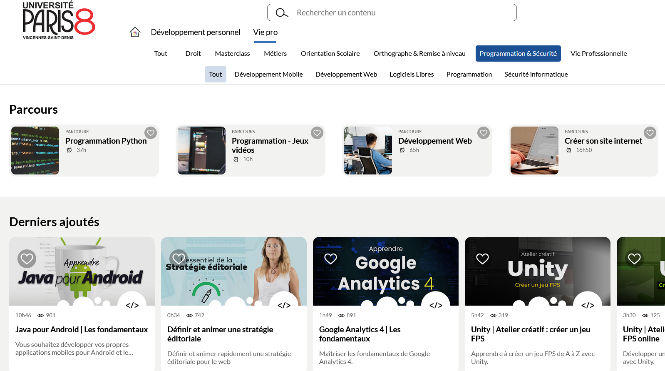This screenshot has height=371, width=665.
Task: Click the views eye icon beside 901
Action: (40, 316)
